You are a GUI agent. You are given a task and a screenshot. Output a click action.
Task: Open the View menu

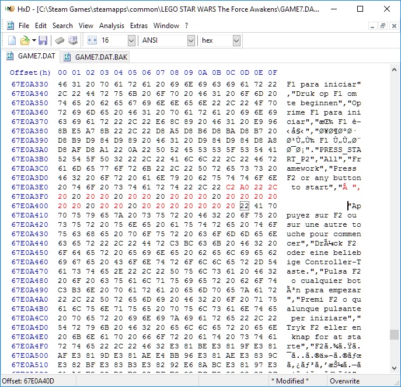(x=86, y=26)
